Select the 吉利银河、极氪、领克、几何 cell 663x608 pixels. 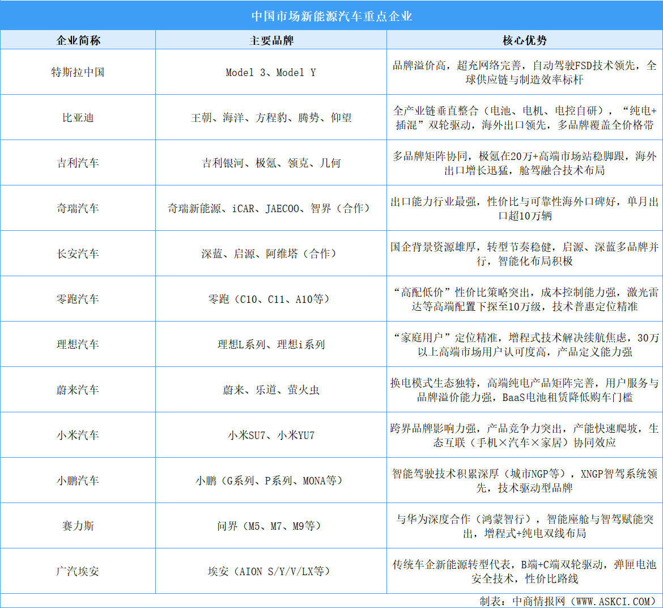pos(271,163)
